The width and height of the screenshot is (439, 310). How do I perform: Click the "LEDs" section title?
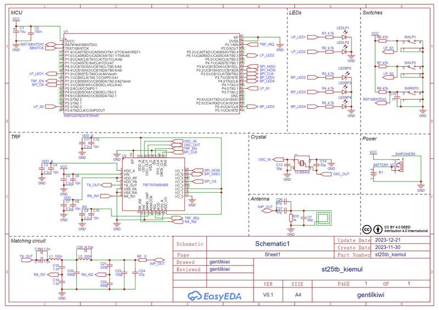(x=295, y=13)
